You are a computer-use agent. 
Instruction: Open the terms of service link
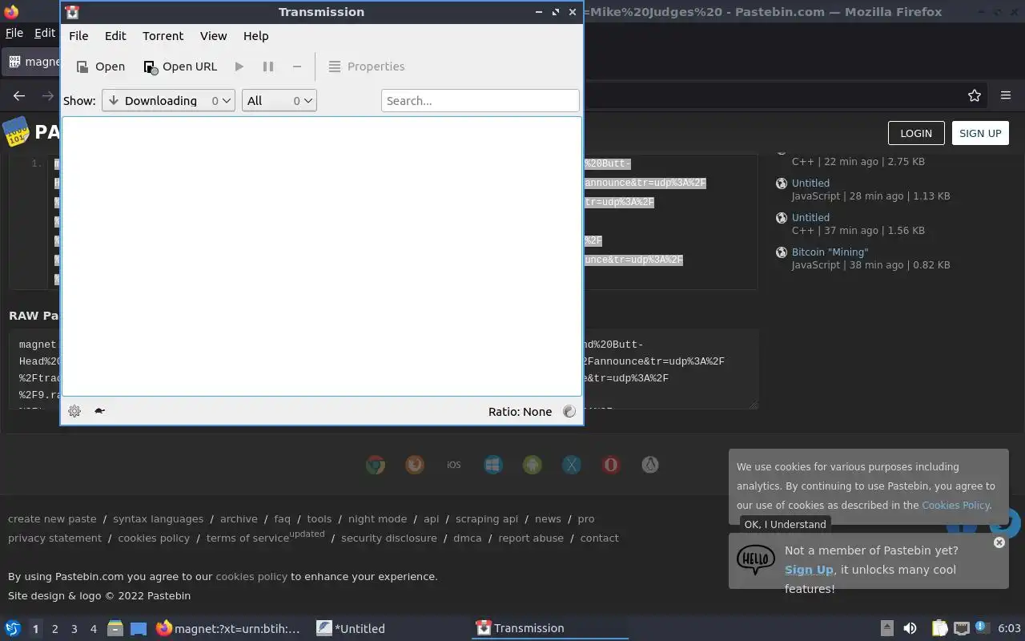point(247,538)
